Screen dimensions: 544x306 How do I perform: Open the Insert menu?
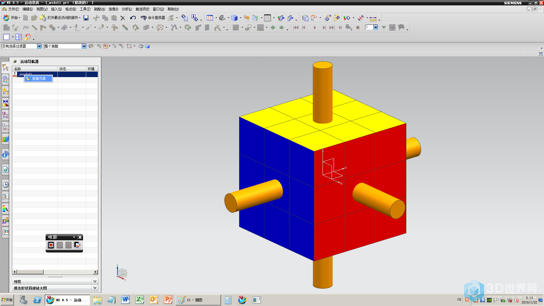pyautogui.click(x=56, y=9)
